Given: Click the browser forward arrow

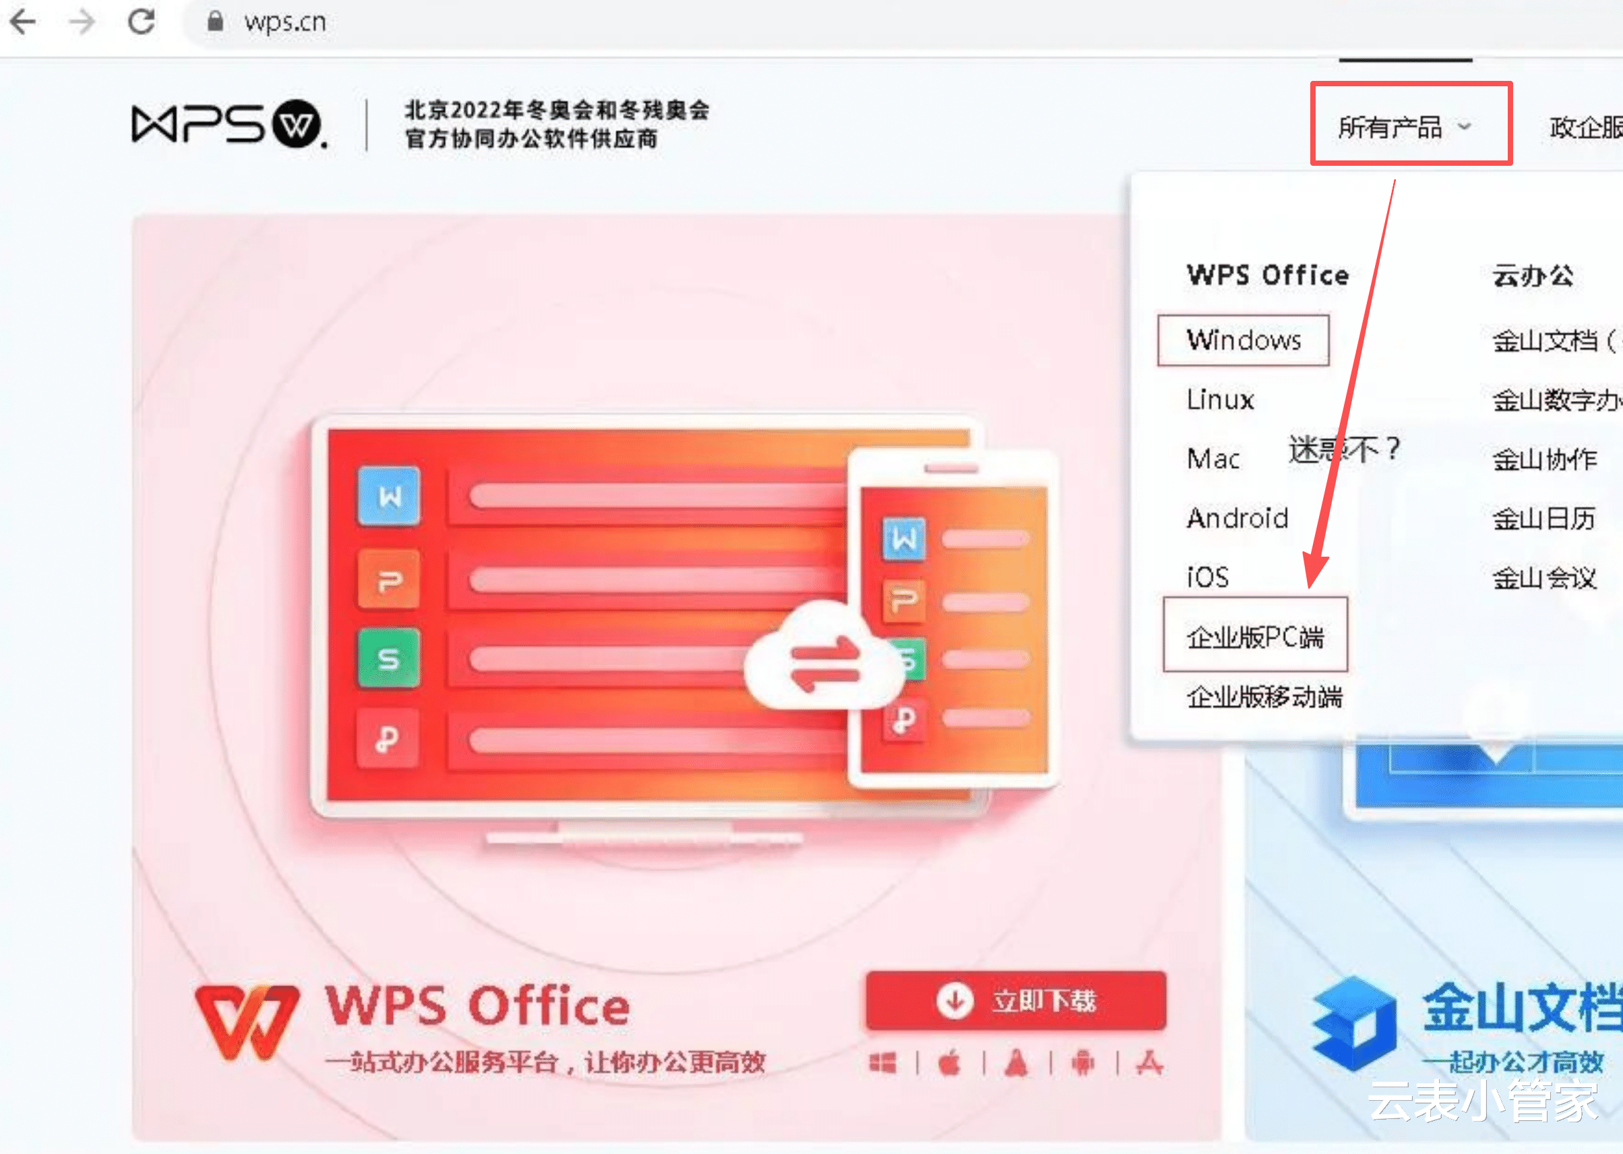Looking at the screenshot, I should 82,22.
